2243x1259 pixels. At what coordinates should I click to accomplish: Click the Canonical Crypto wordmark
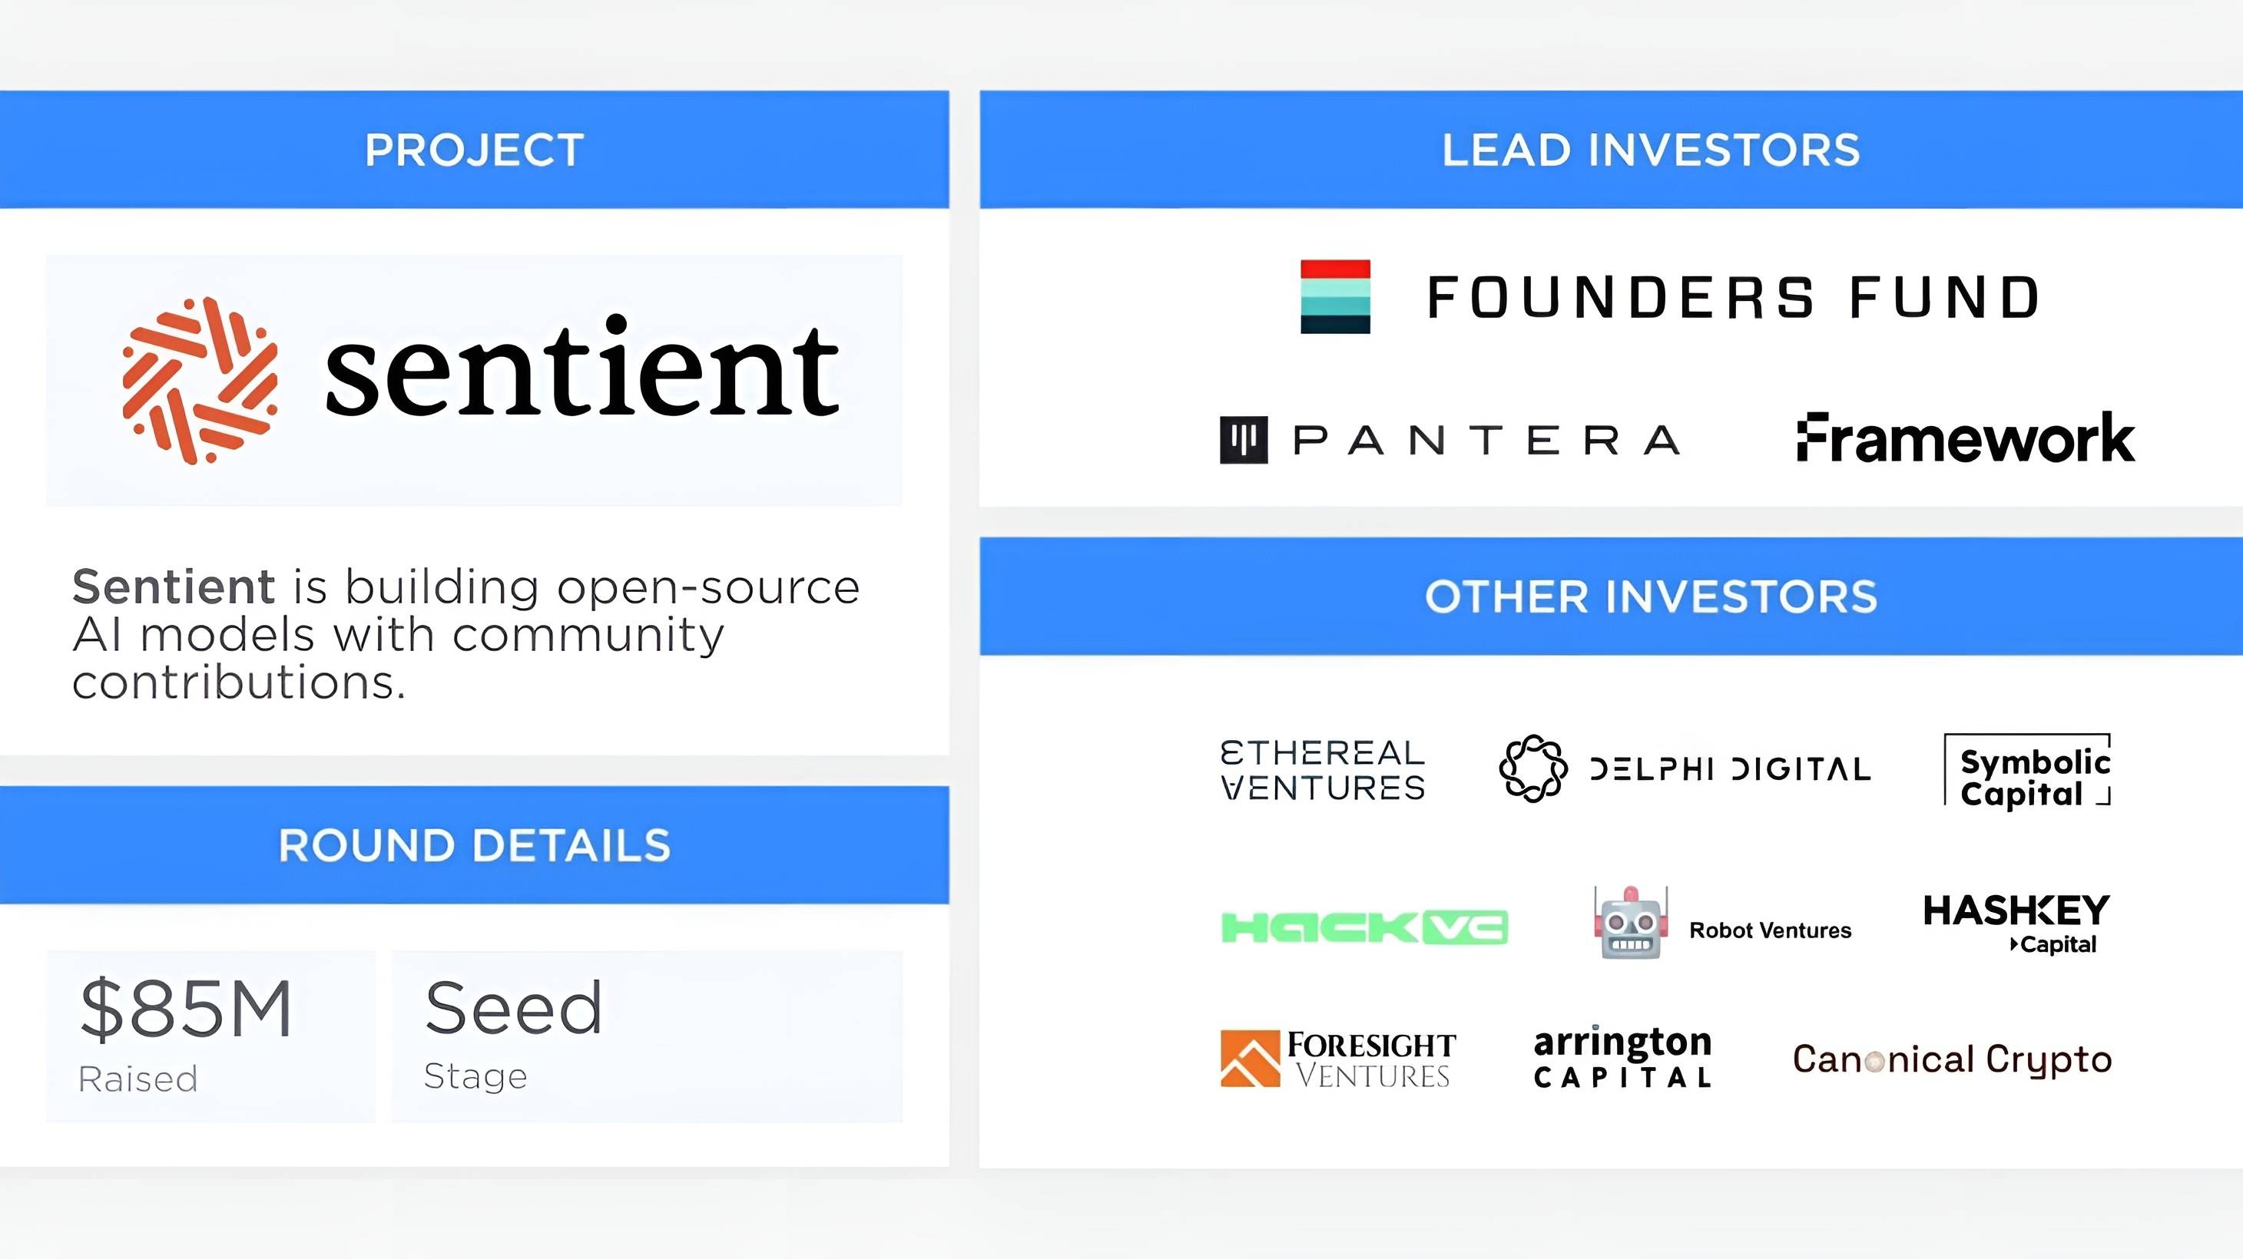tap(1952, 1059)
